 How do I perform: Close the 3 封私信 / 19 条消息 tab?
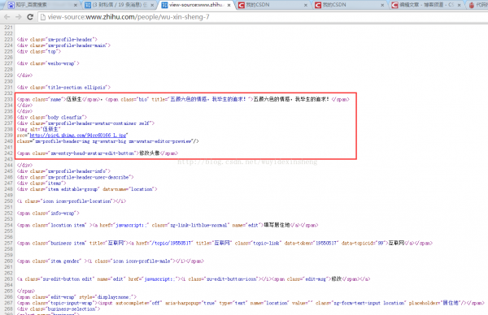point(152,6)
